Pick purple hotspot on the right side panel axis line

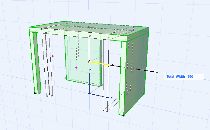(x=136, y=69)
